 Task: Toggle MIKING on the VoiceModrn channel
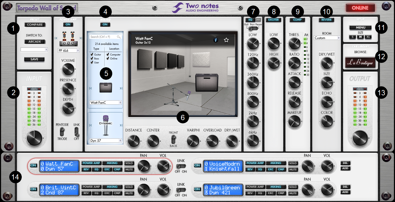click(x=276, y=163)
